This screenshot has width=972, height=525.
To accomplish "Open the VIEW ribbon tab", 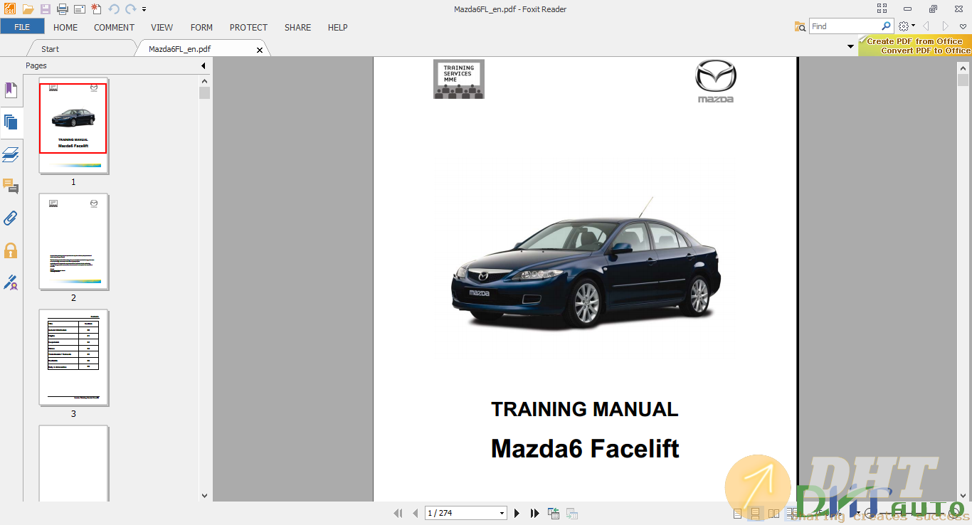I will click(x=162, y=27).
